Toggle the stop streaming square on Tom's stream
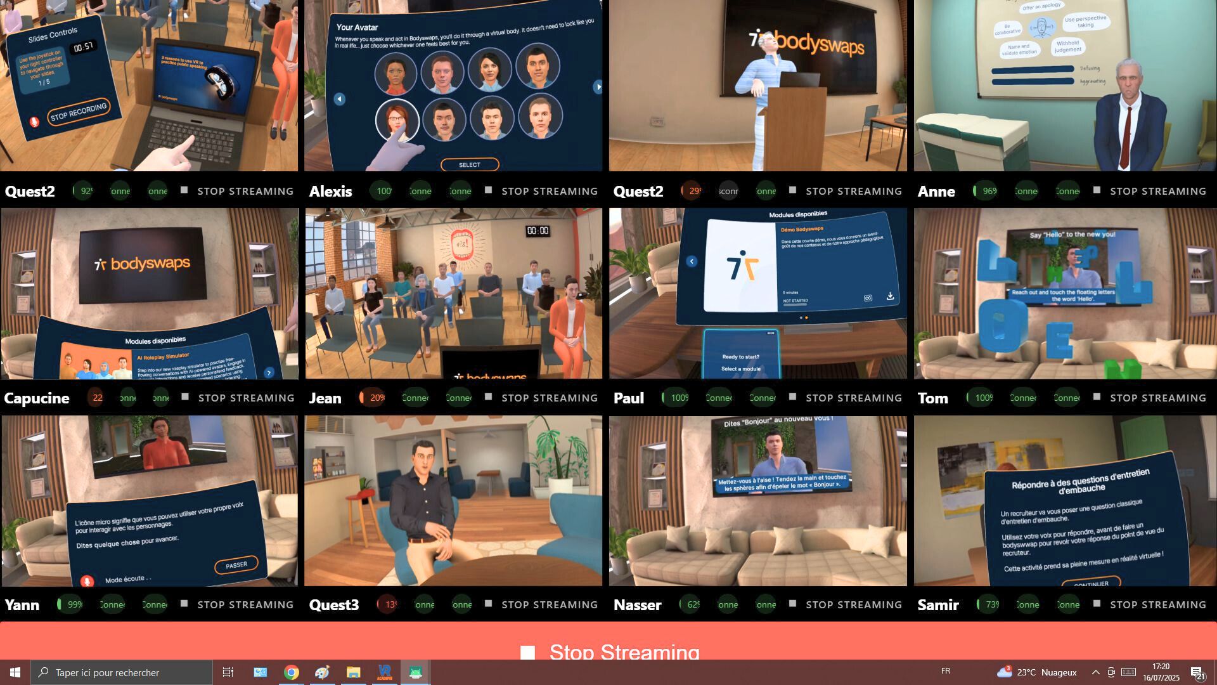The width and height of the screenshot is (1217, 685). pyautogui.click(x=1096, y=397)
